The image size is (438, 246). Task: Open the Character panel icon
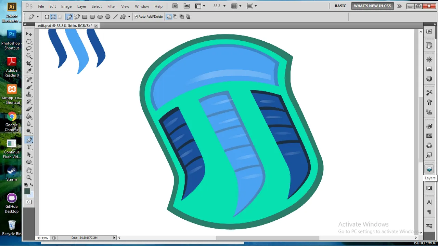coord(429,202)
